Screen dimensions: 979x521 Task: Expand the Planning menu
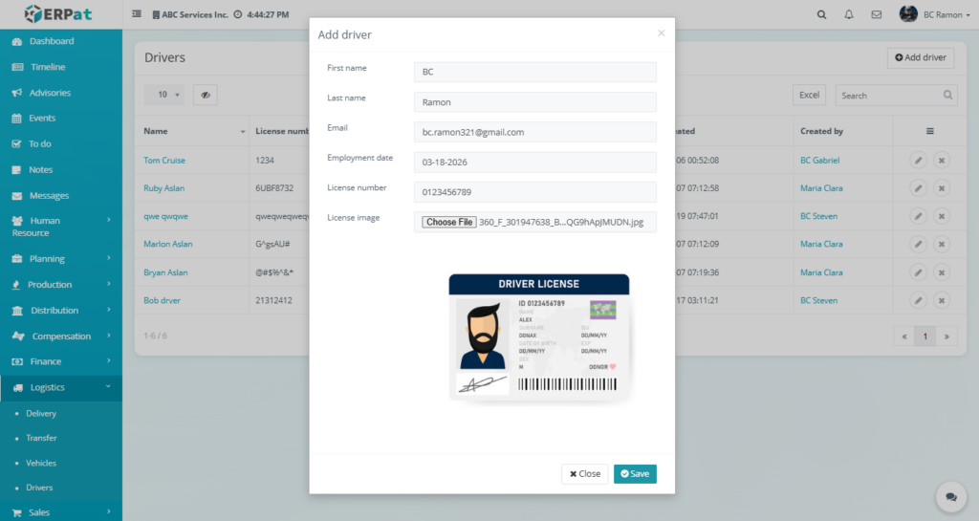coord(60,258)
